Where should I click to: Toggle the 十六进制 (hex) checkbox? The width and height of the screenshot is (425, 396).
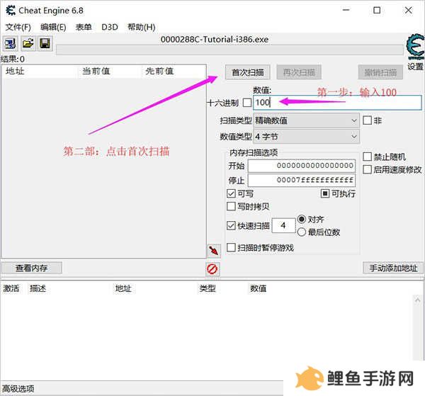[x=247, y=103]
